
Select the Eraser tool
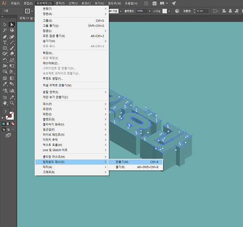(x=12, y=54)
